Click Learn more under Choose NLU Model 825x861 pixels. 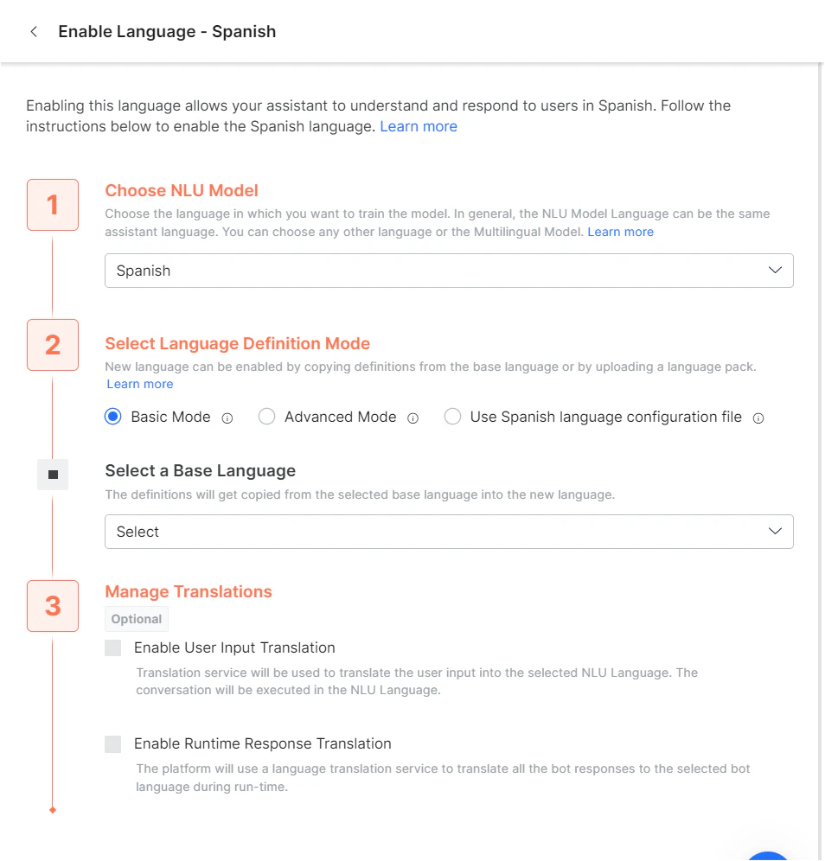pos(620,232)
